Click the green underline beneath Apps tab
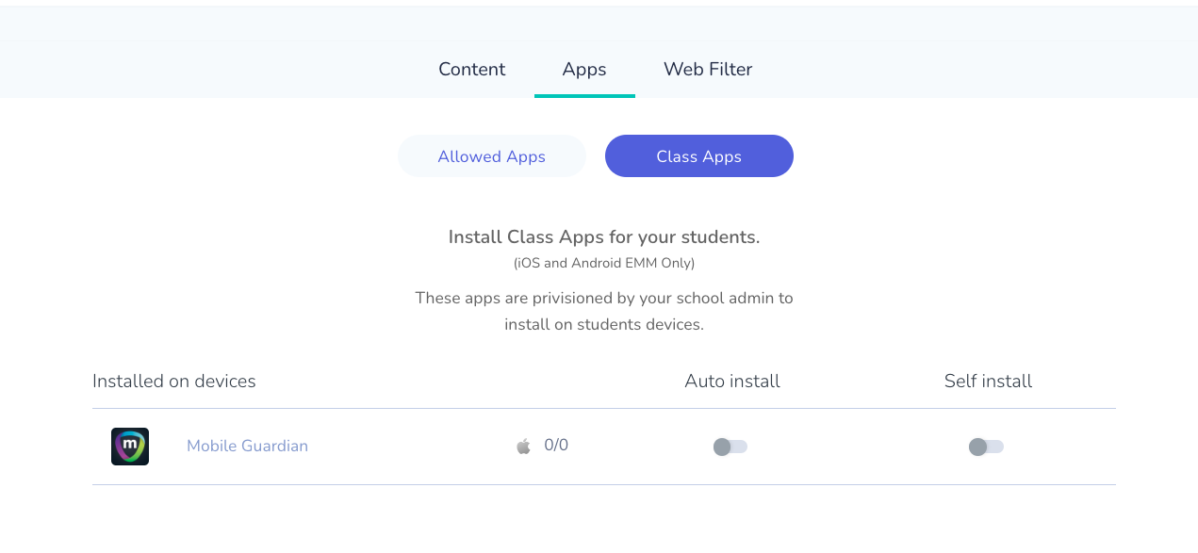 click(584, 95)
